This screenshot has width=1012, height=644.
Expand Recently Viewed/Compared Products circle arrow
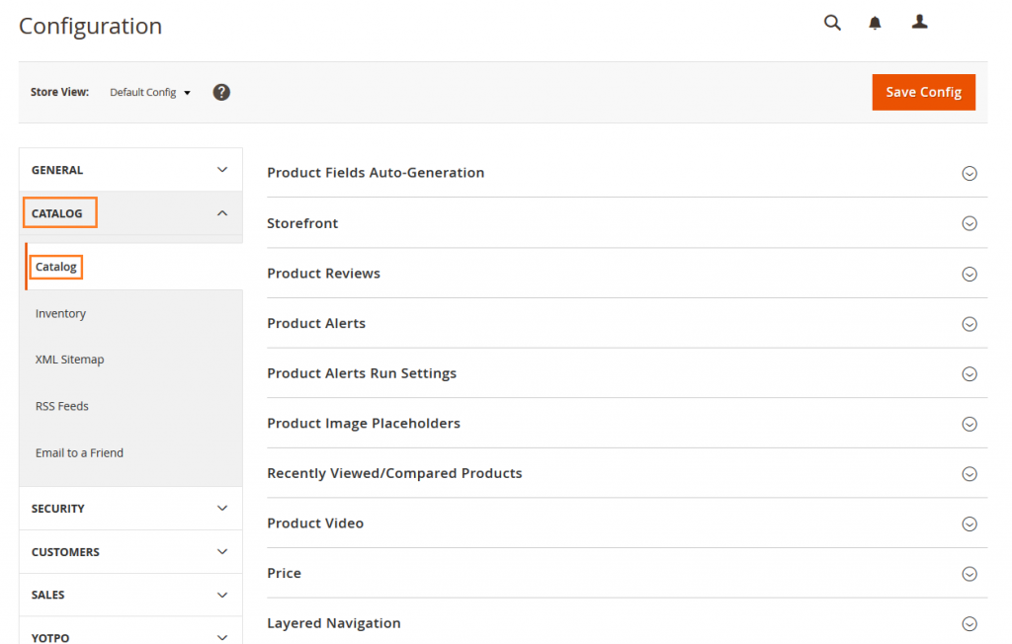(970, 474)
